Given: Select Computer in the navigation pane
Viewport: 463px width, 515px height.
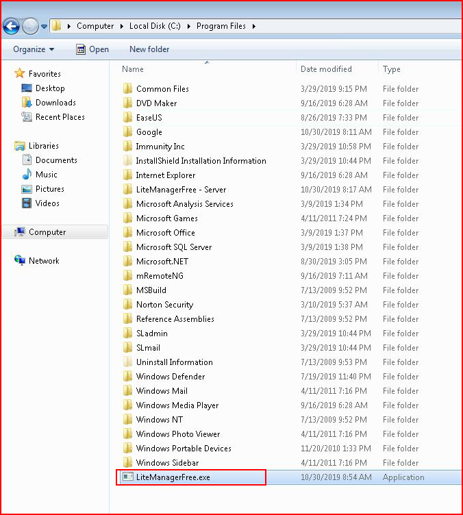Looking at the screenshot, I should click(x=55, y=232).
